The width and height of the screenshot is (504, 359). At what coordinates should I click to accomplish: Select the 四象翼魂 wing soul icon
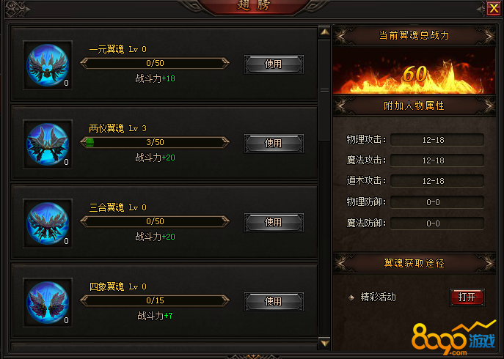[48, 303]
